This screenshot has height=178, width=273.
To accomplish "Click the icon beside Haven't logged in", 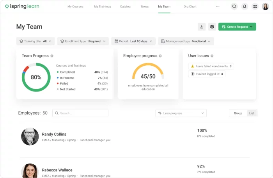I will (x=193, y=74).
